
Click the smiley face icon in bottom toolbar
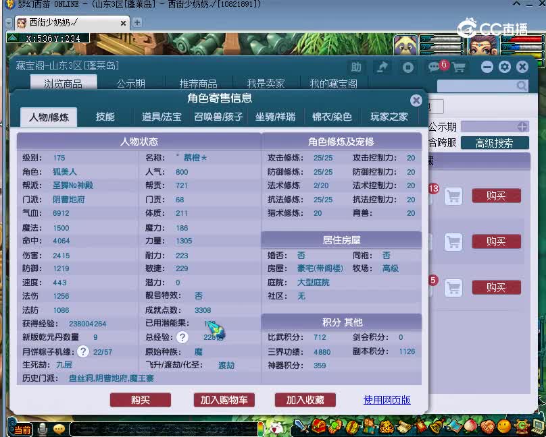pyautogui.click(x=505, y=426)
